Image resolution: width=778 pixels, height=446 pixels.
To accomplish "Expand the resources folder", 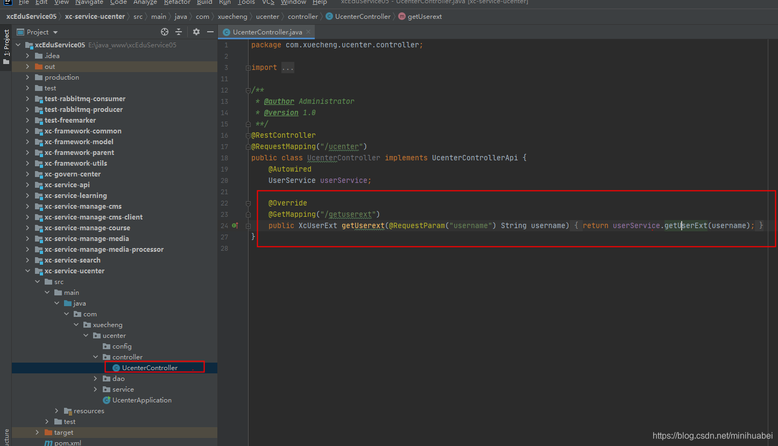I will 57,411.
